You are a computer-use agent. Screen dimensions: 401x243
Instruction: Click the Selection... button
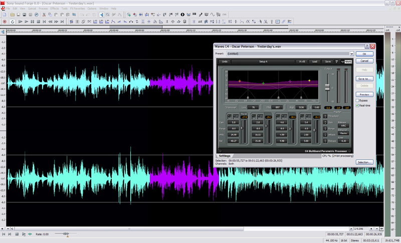click(x=364, y=162)
